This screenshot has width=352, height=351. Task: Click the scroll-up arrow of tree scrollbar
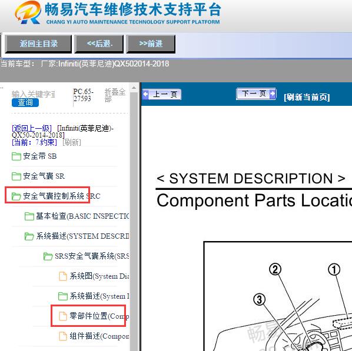tap(134, 88)
